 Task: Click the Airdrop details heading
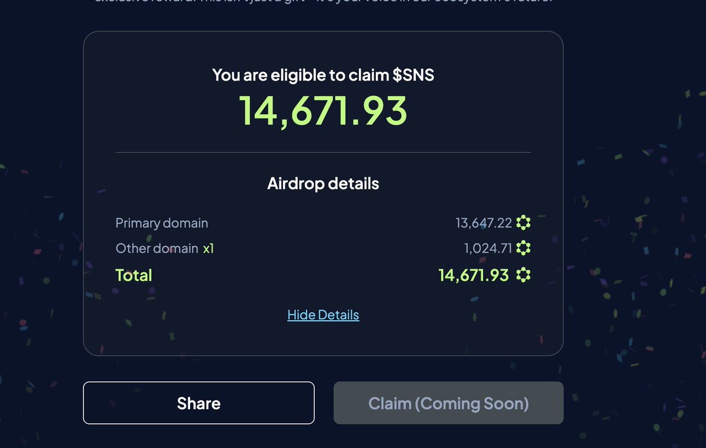coord(323,183)
